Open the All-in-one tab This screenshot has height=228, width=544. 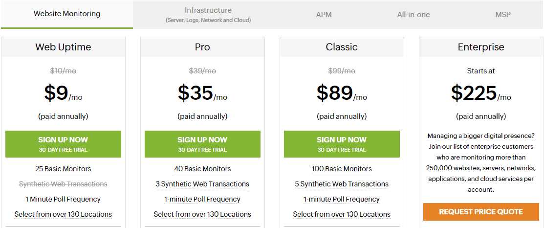[413, 15]
